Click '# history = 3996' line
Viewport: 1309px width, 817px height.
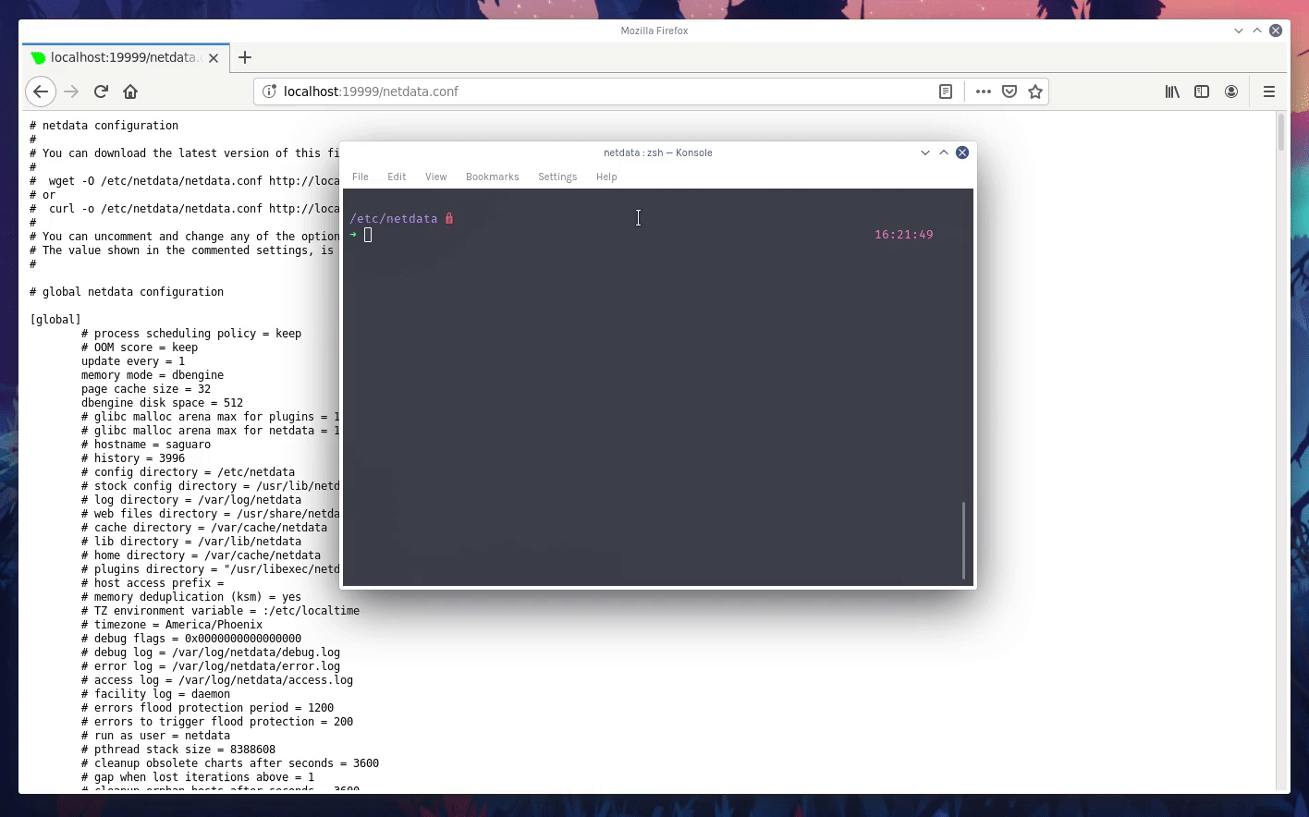pyautogui.click(x=133, y=458)
